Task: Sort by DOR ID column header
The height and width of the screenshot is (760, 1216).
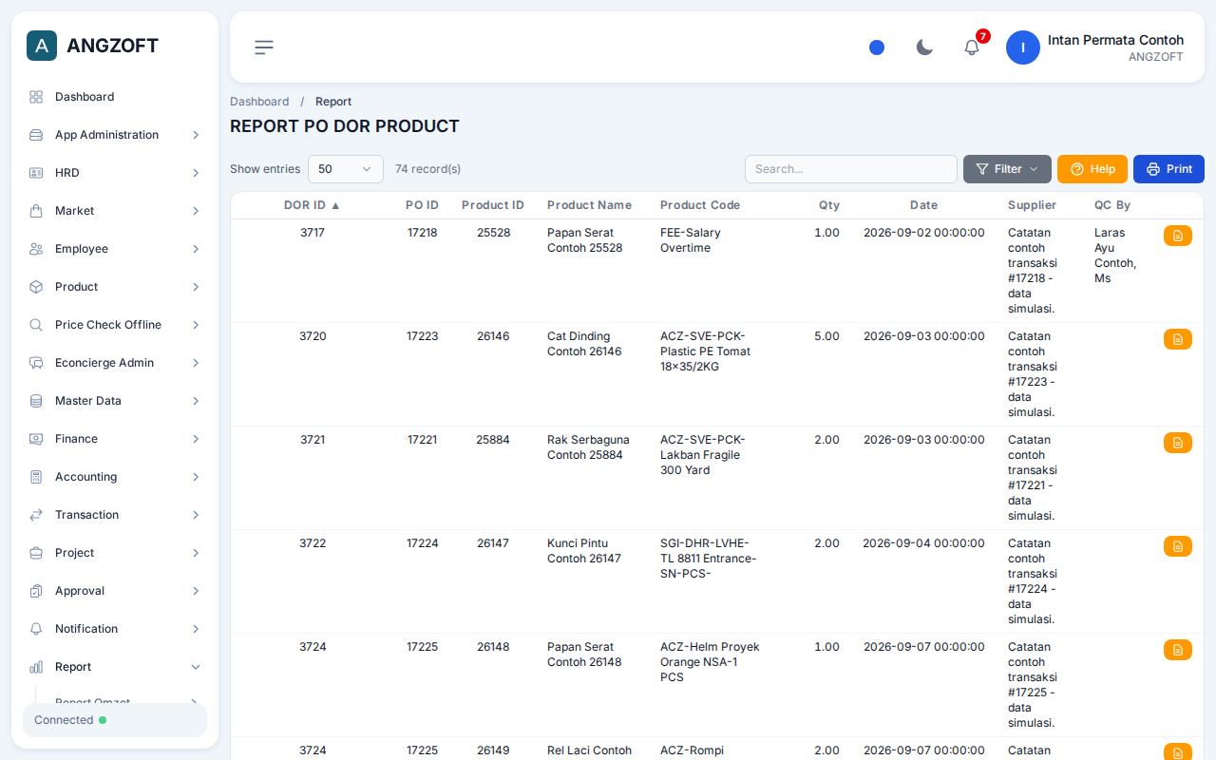Action: [x=312, y=205]
